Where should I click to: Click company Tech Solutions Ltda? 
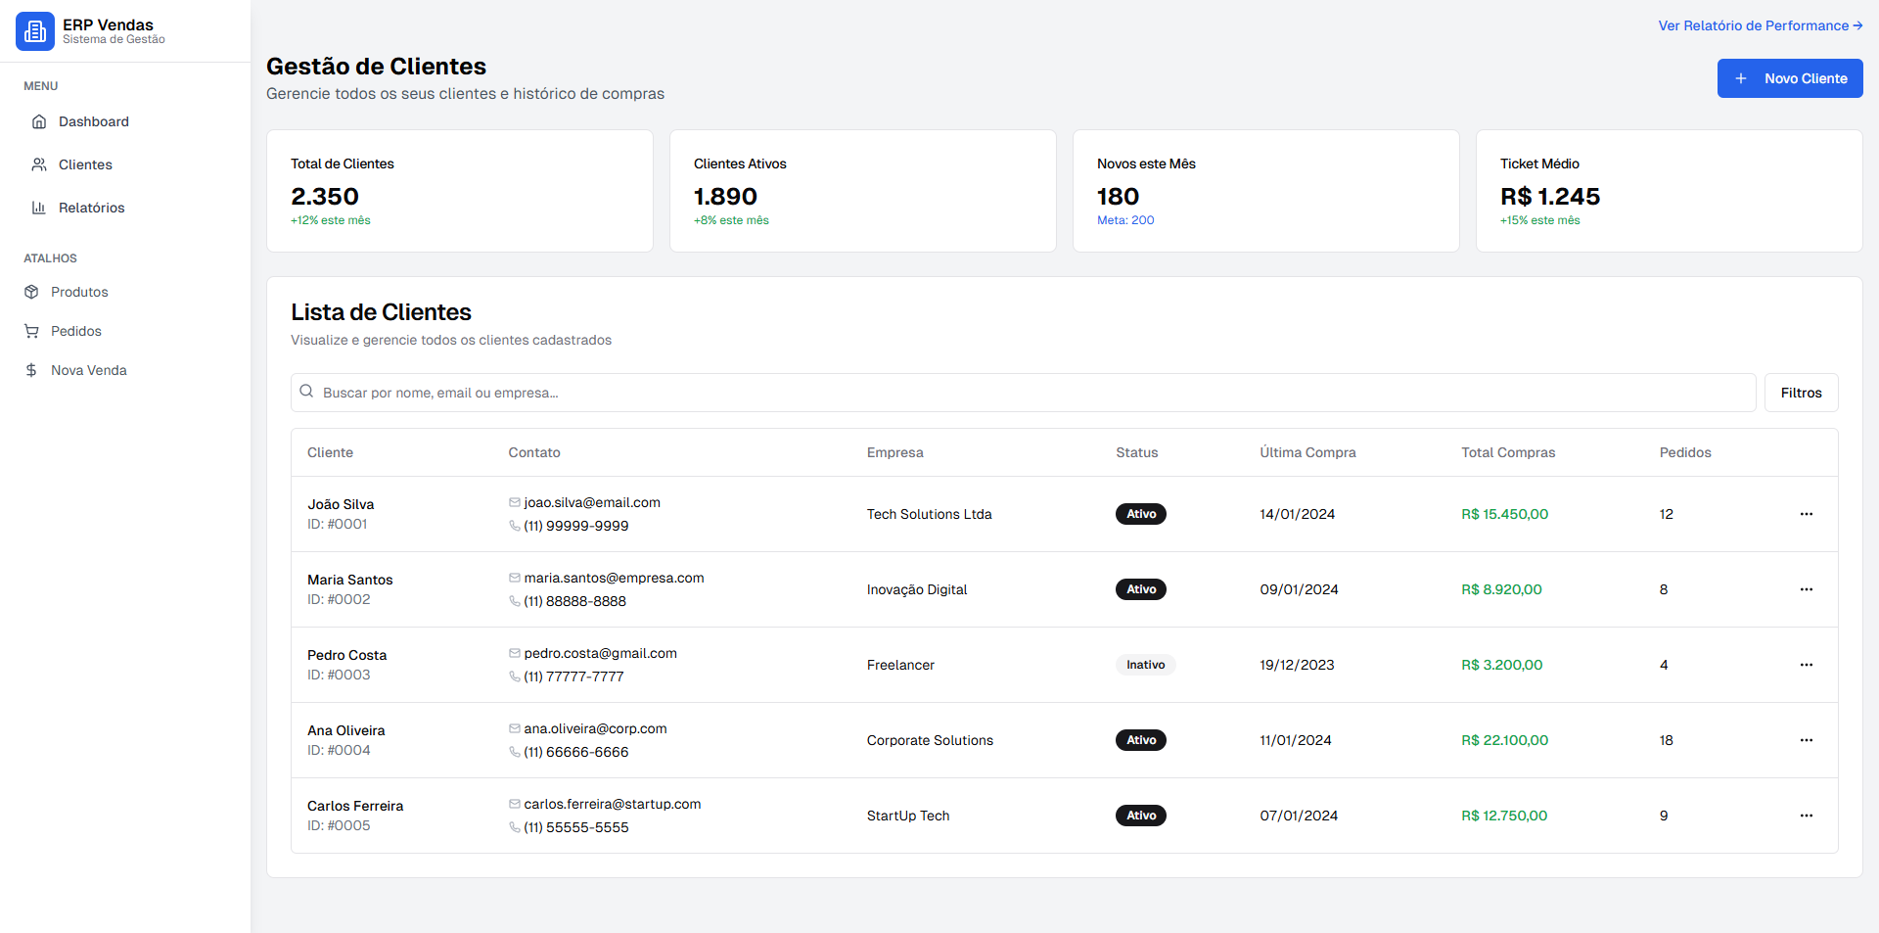(x=929, y=514)
